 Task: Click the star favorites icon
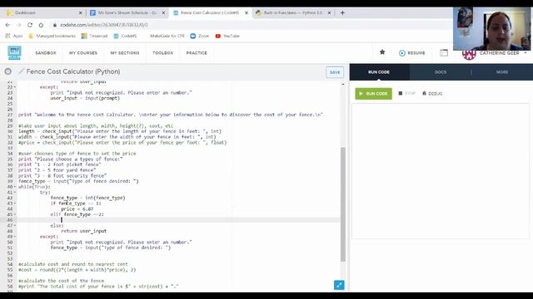click(x=382, y=51)
